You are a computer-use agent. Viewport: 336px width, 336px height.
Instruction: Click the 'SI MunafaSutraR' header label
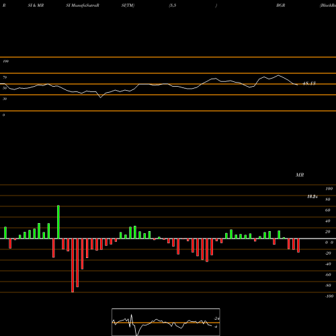click(83, 5)
